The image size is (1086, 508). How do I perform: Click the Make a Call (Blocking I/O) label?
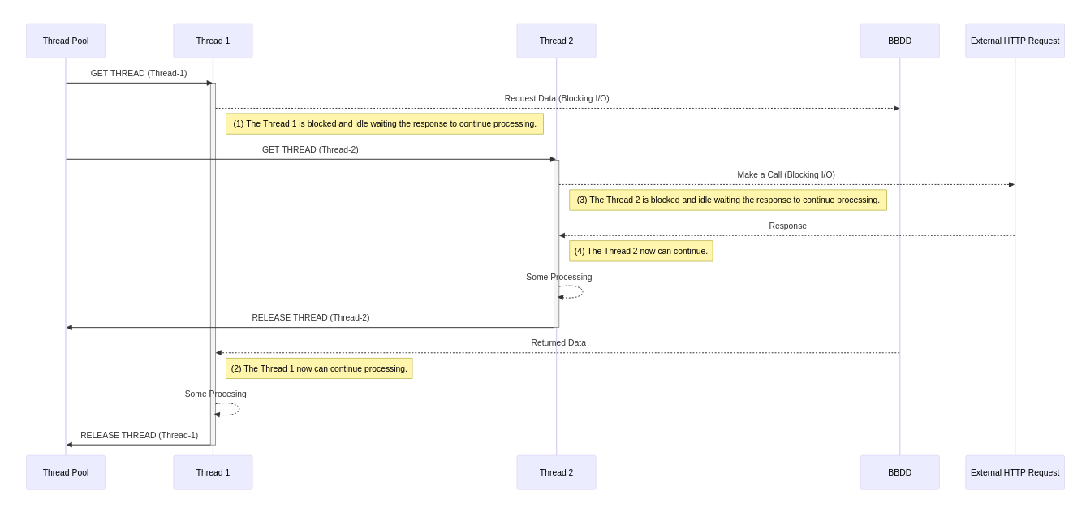[786, 174]
